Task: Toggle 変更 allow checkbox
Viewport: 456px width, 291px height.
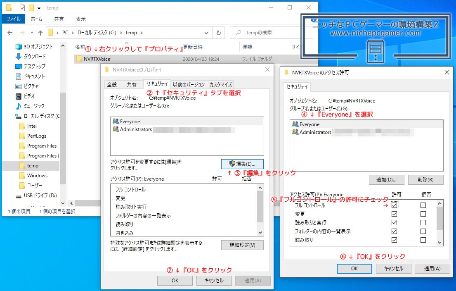Action: (x=395, y=214)
